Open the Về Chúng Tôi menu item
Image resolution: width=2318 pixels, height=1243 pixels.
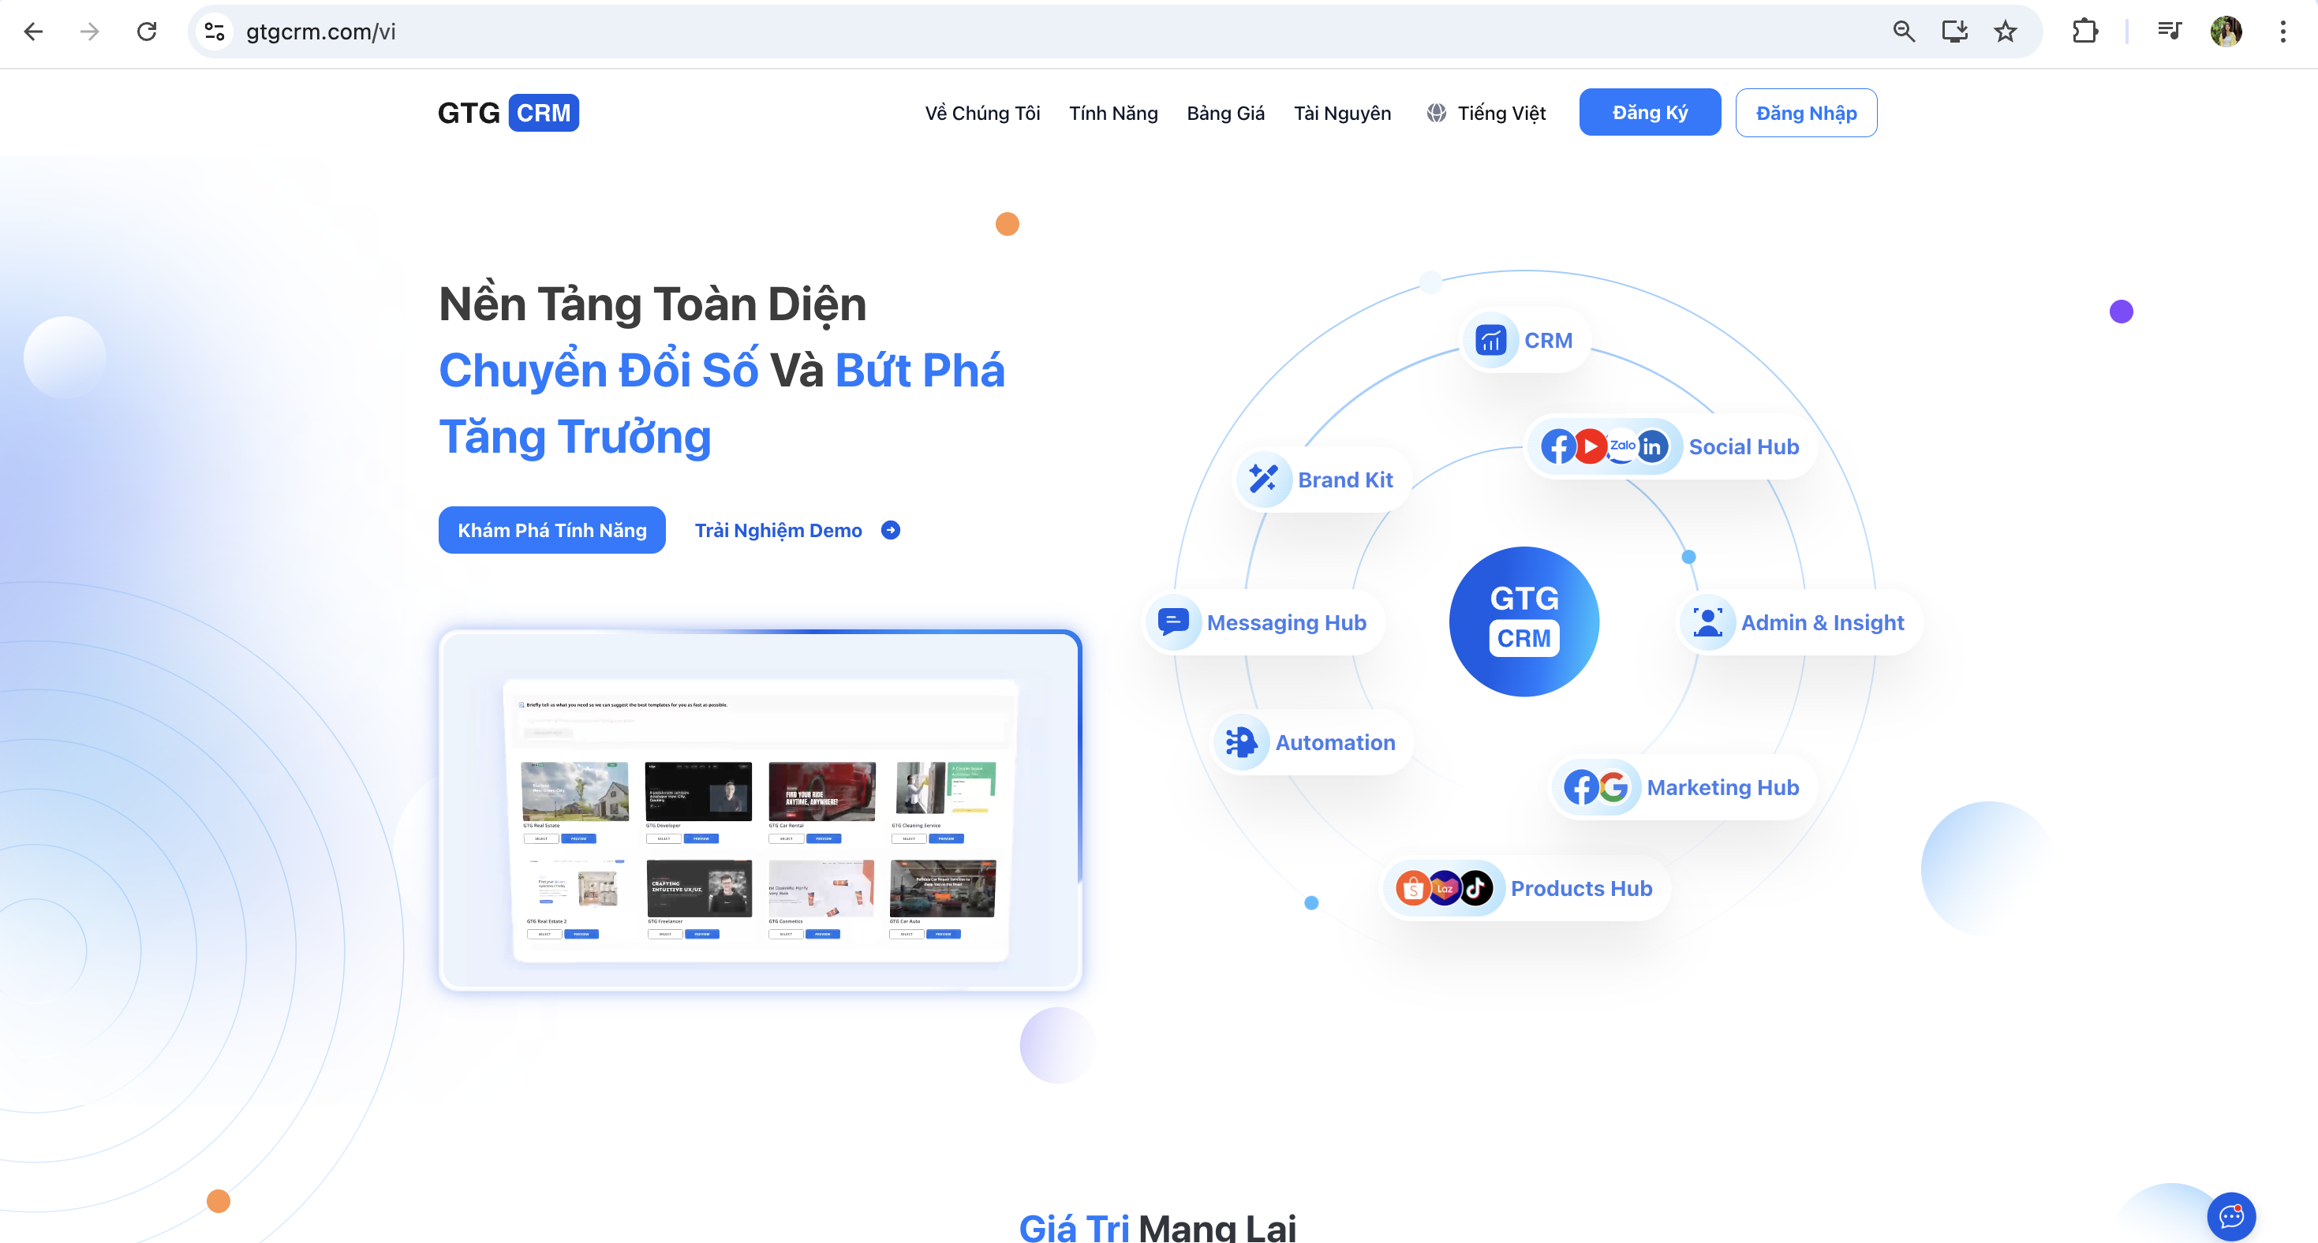981,114
